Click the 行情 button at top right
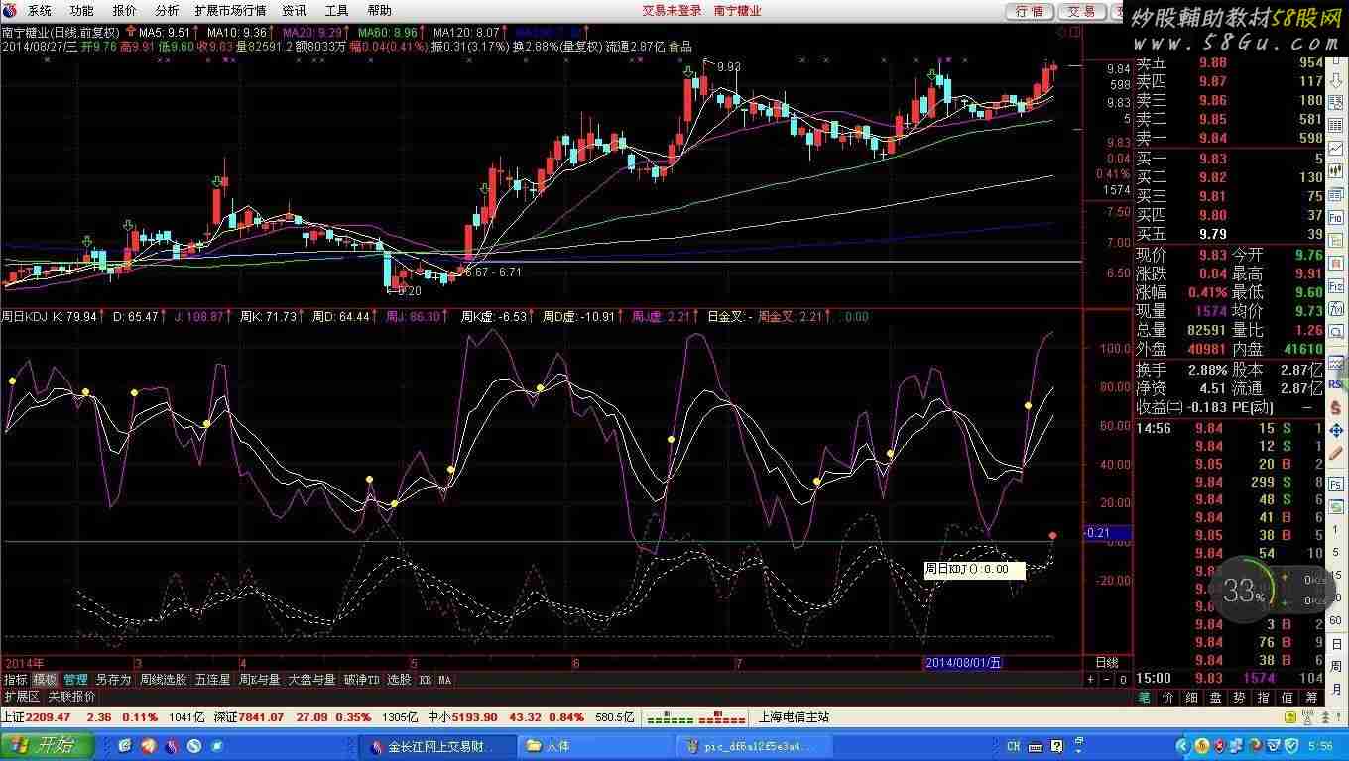 pyautogui.click(x=1030, y=11)
